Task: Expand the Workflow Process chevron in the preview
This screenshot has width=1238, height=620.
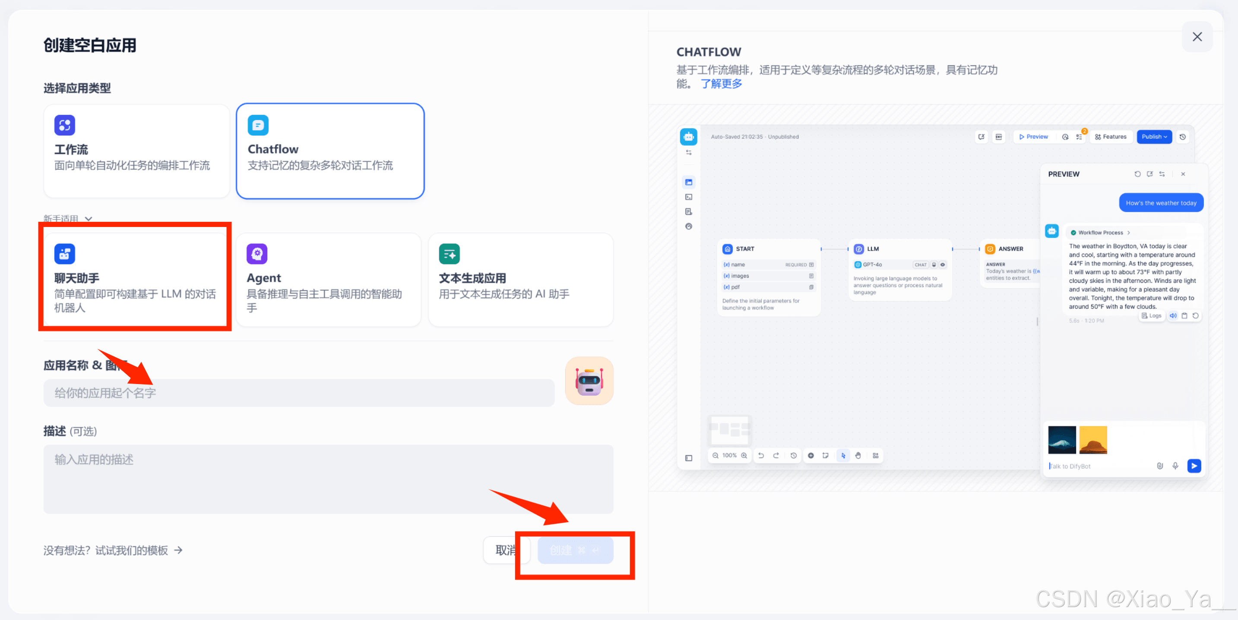Action: (1128, 233)
